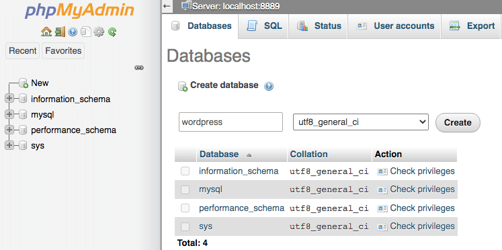The image size is (502, 250).
Task: Click the log out door icon
Action: (60, 32)
